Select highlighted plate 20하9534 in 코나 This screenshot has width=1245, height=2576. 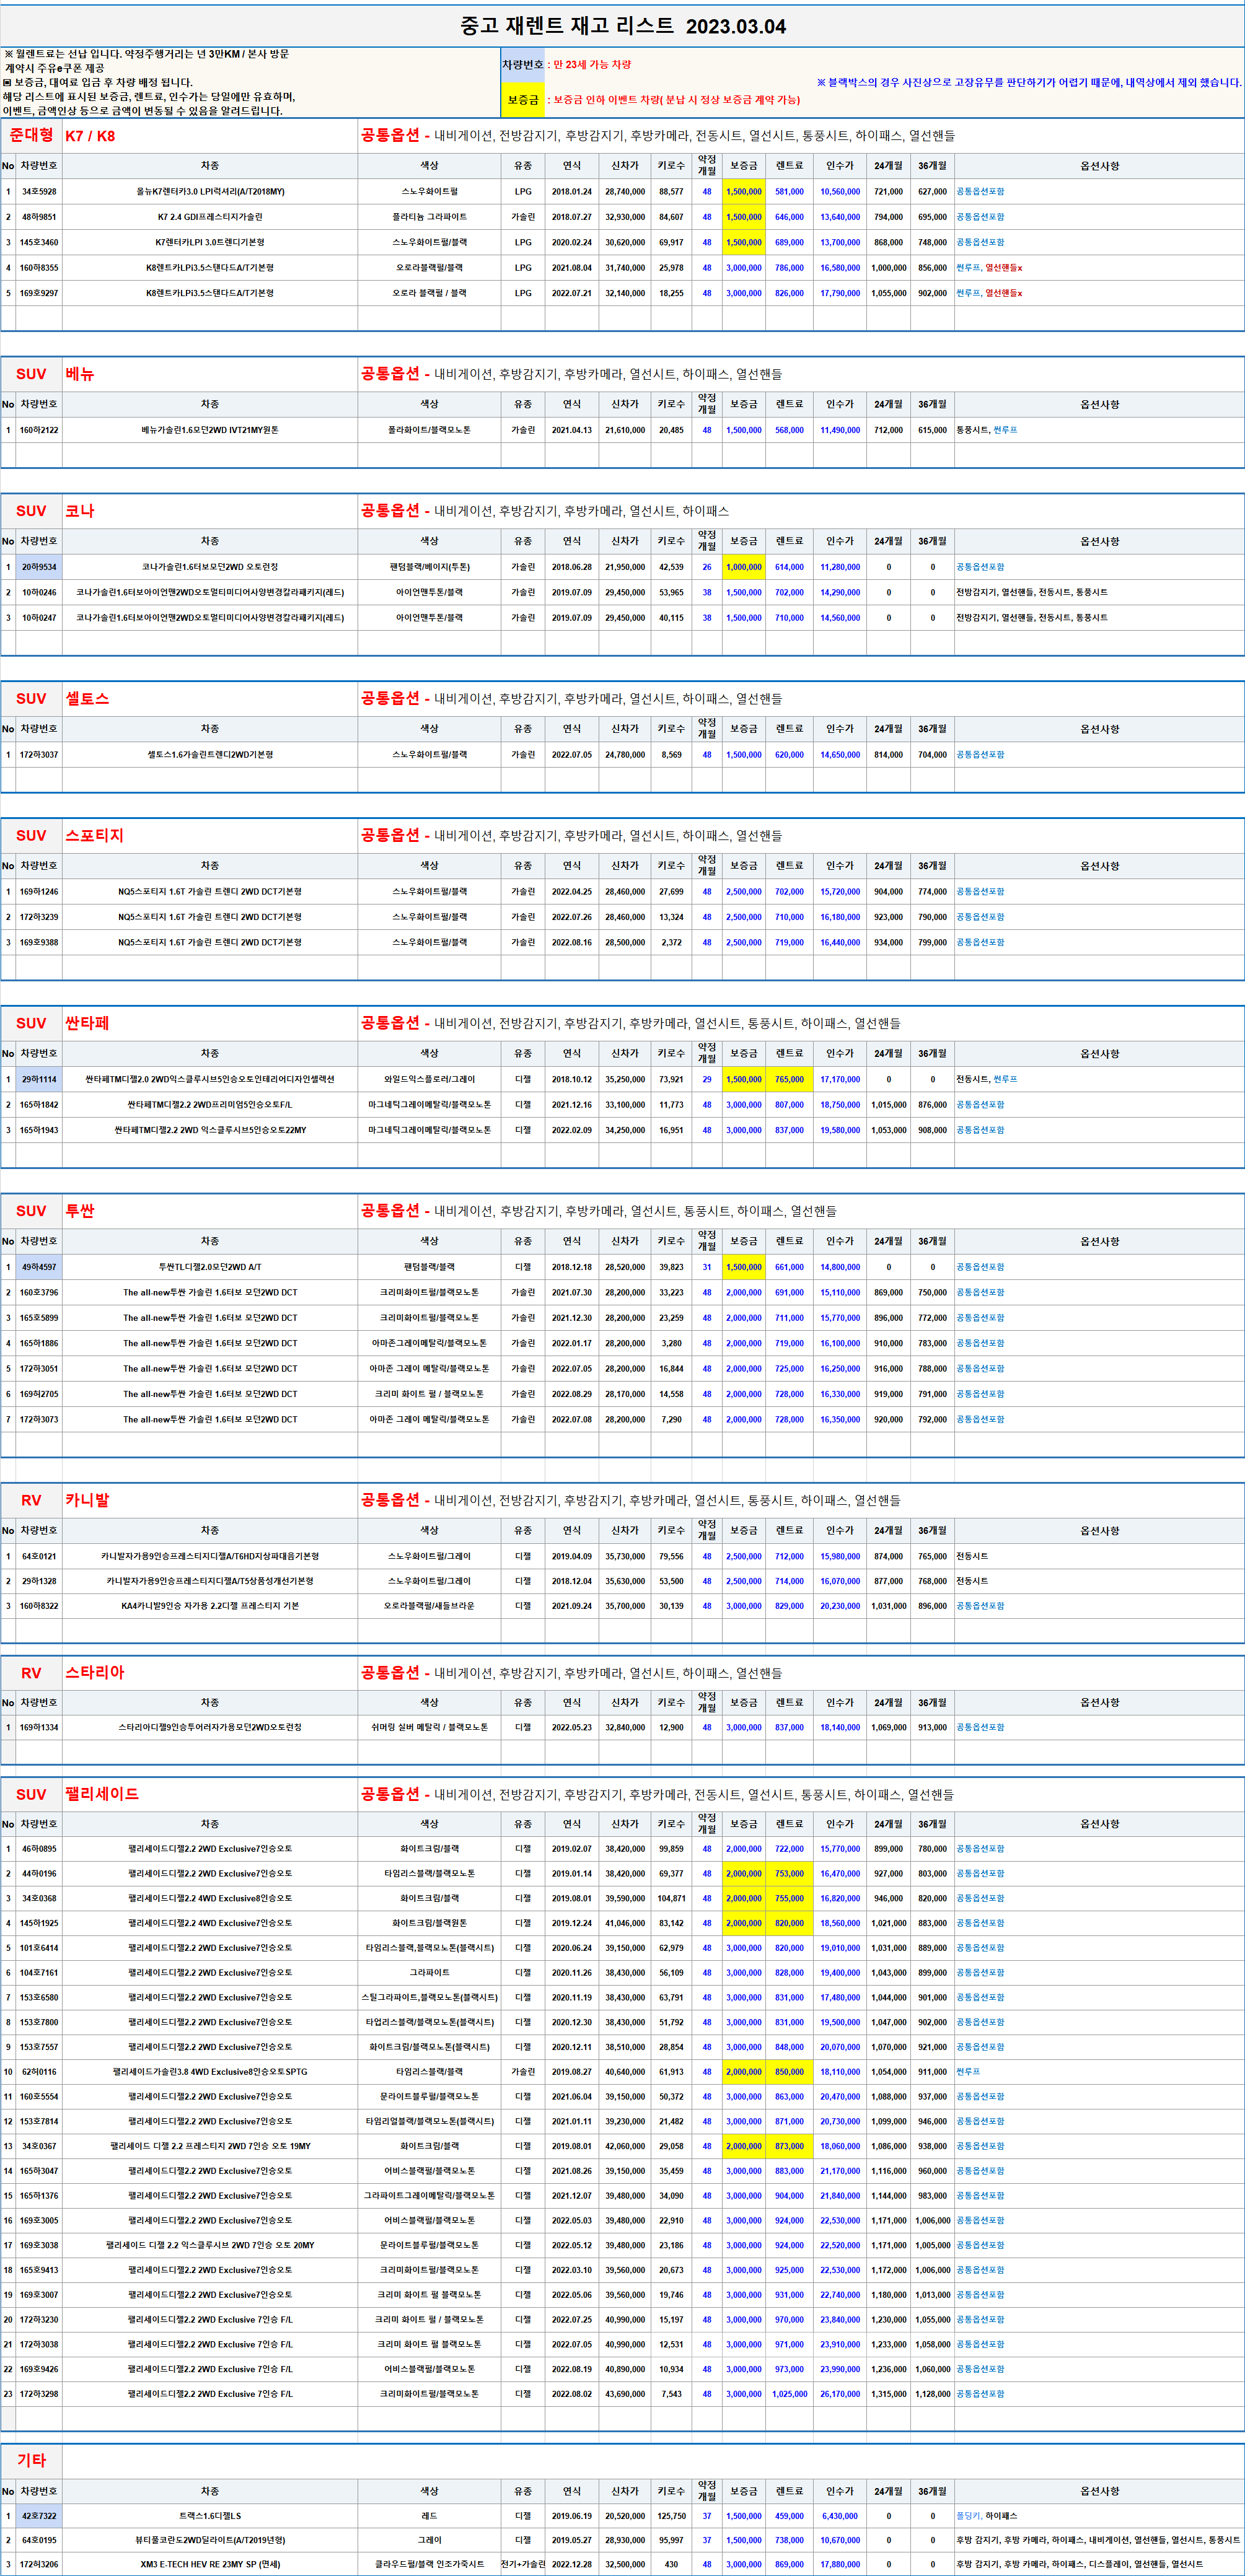pyautogui.click(x=39, y=567)
